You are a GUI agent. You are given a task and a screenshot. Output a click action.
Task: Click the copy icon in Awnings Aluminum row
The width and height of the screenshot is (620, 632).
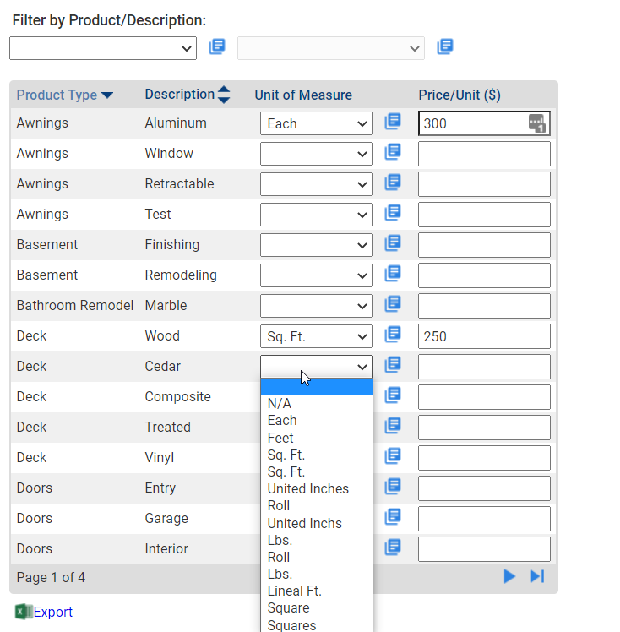(x=393, y=122)
